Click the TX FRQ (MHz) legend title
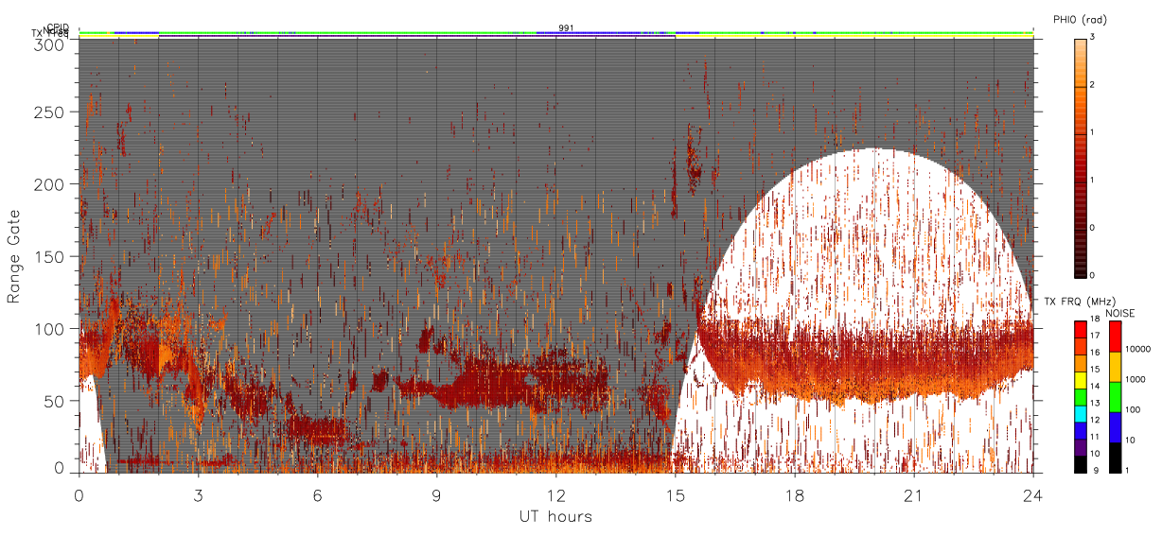Image resolution: width=1162 pixels, height=536 pixels. click(1080, 301)
